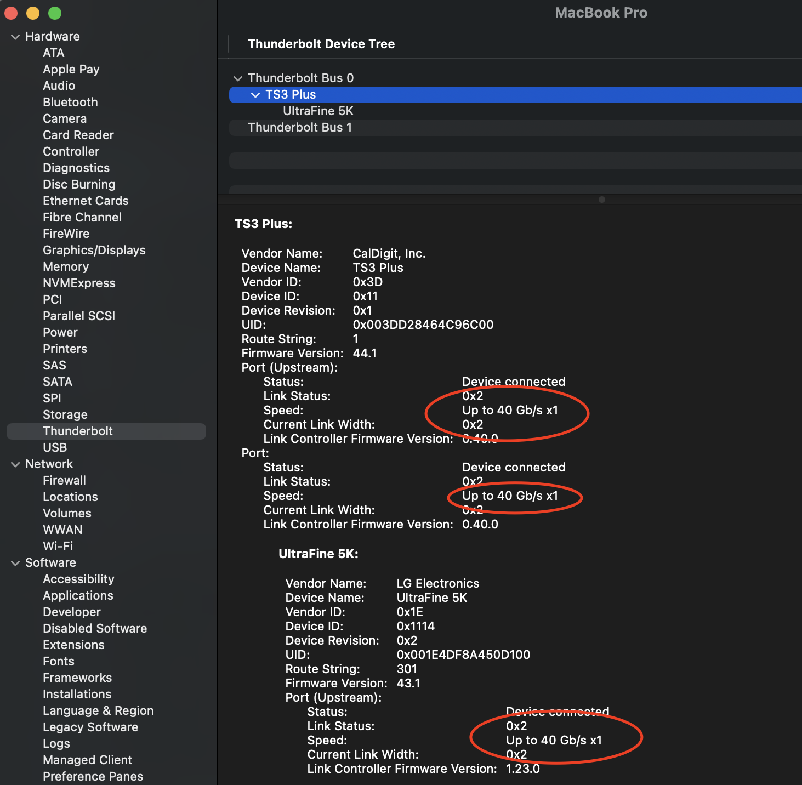The width and height of the screenshot is (802, 785).
Task: Show Printers information
Action: click(x=65, y=349)
